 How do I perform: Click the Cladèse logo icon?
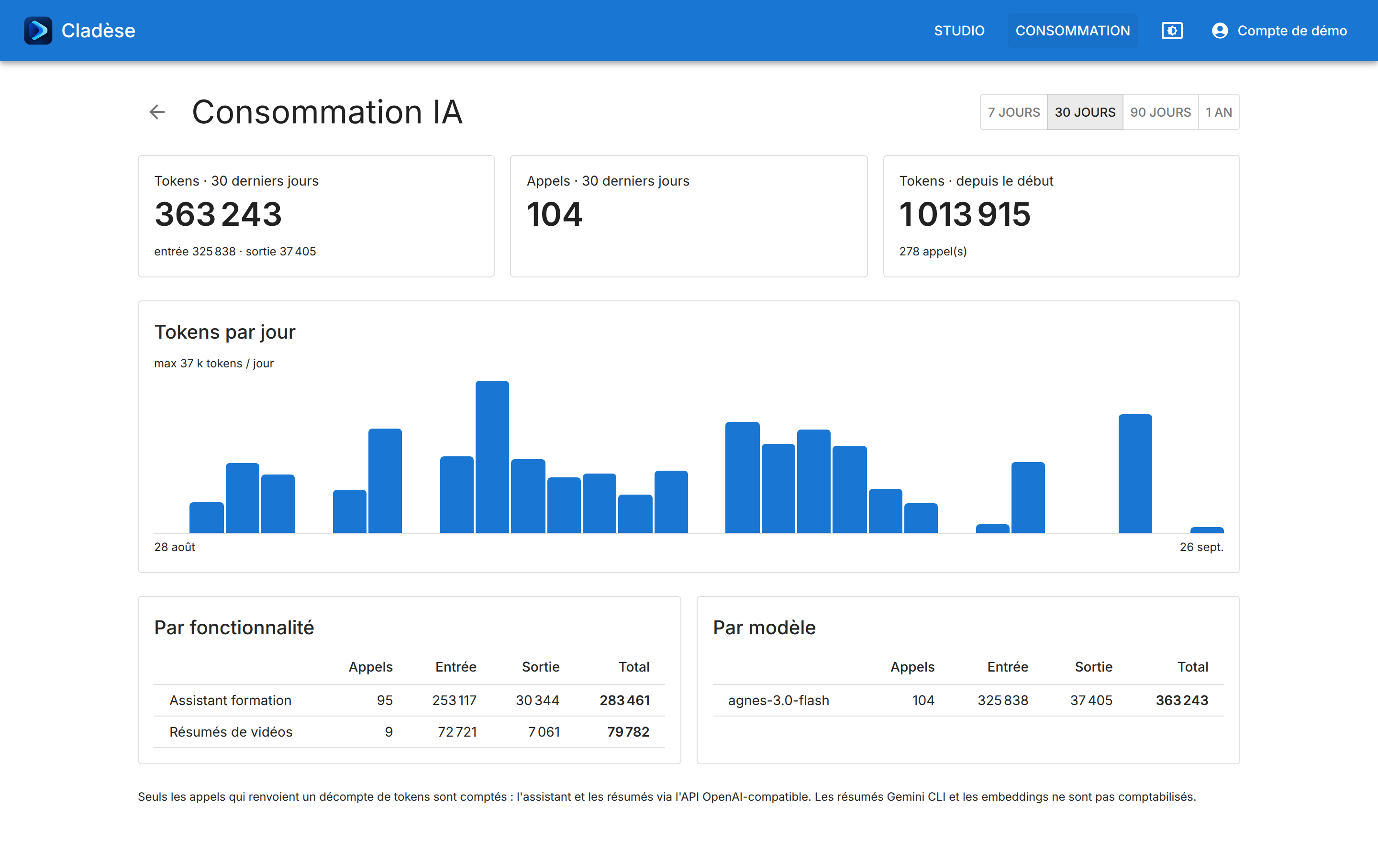click(38, 31)
